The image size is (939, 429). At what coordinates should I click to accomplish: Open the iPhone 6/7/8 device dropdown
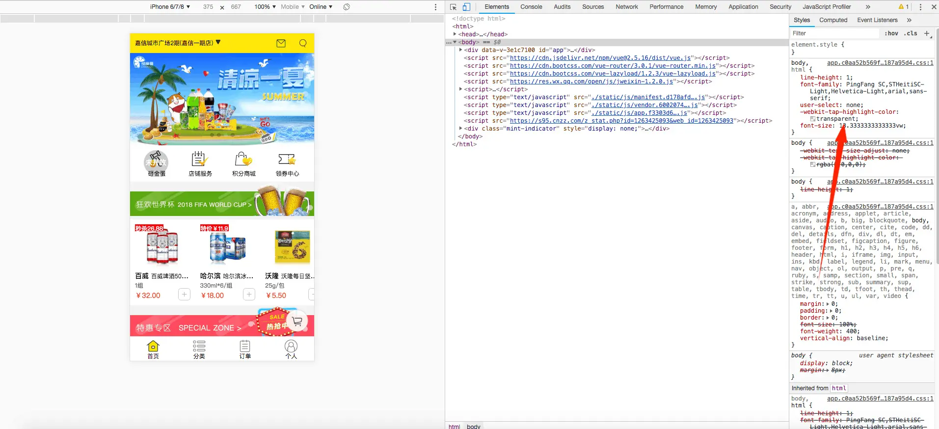pos(170,7)
